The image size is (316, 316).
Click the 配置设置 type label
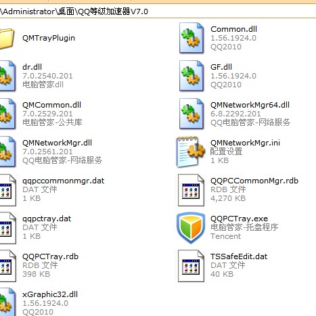pyautogui.click(x=226, y=152)
